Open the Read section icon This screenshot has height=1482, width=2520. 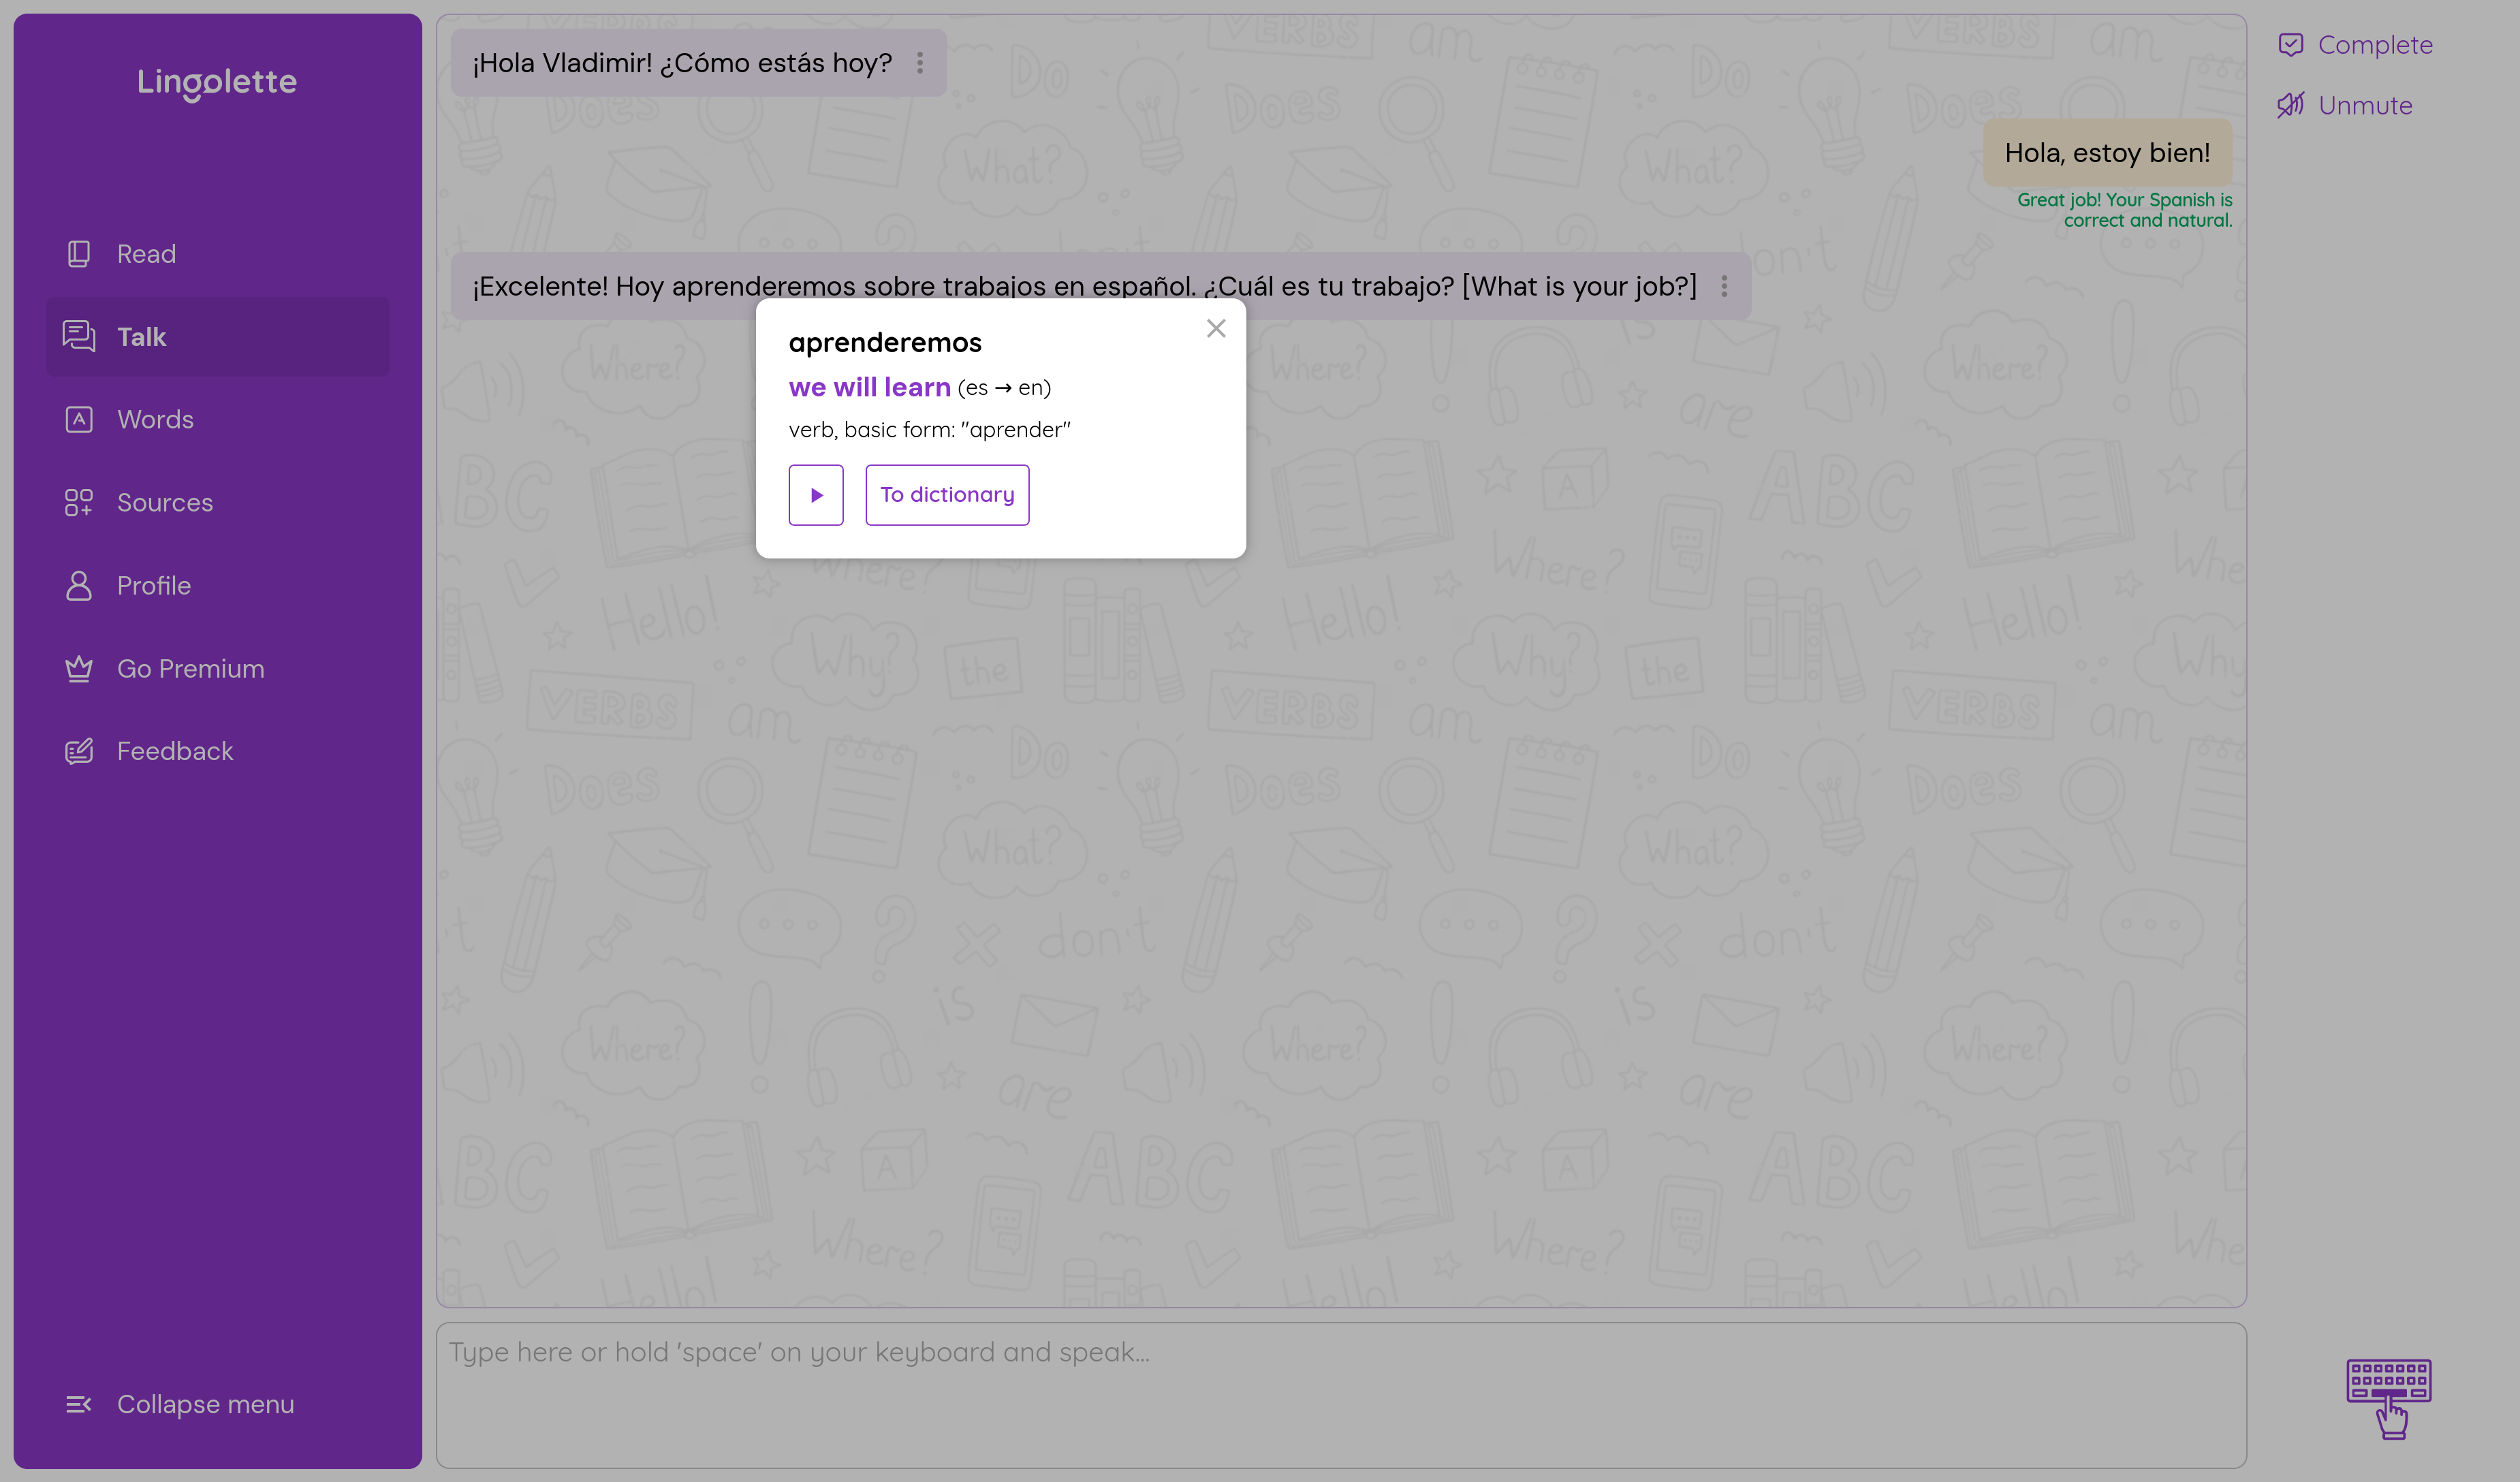(78, 254)
